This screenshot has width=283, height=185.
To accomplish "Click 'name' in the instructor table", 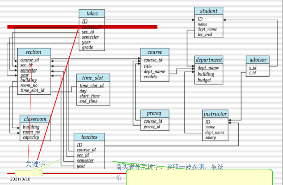I will (x=210, y=127).
